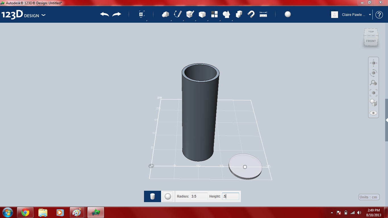Image resolution: width=388 pixels, height=218 pixels.
Task: Undo the last action
Action: (x=105, y=14)
